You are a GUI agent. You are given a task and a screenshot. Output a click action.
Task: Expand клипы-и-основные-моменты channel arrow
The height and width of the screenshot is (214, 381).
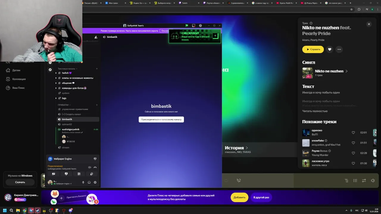(56, 78)
